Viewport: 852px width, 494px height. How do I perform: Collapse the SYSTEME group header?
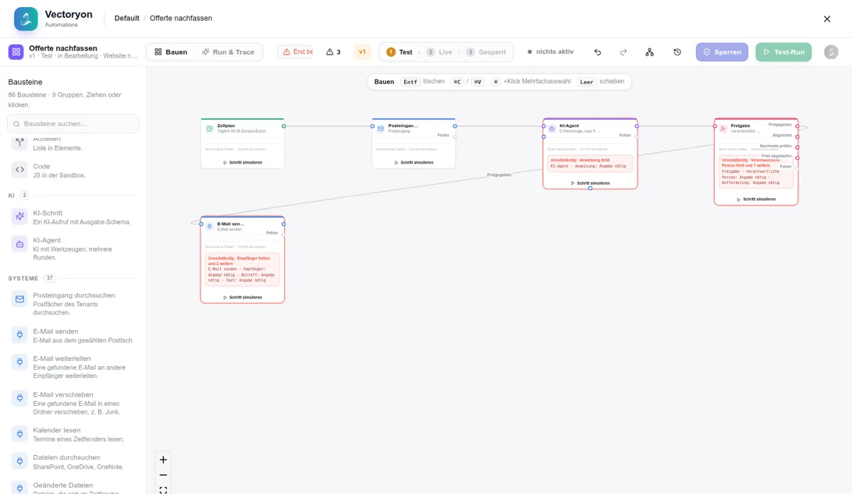coord(73,278)
